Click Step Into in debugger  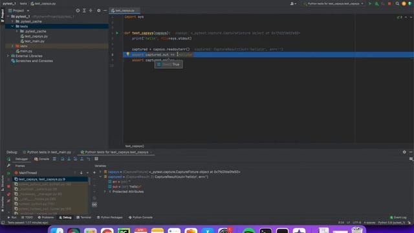click(69, 159)
